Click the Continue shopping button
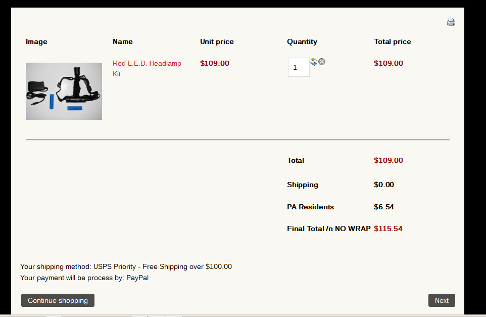 [58, 300]
